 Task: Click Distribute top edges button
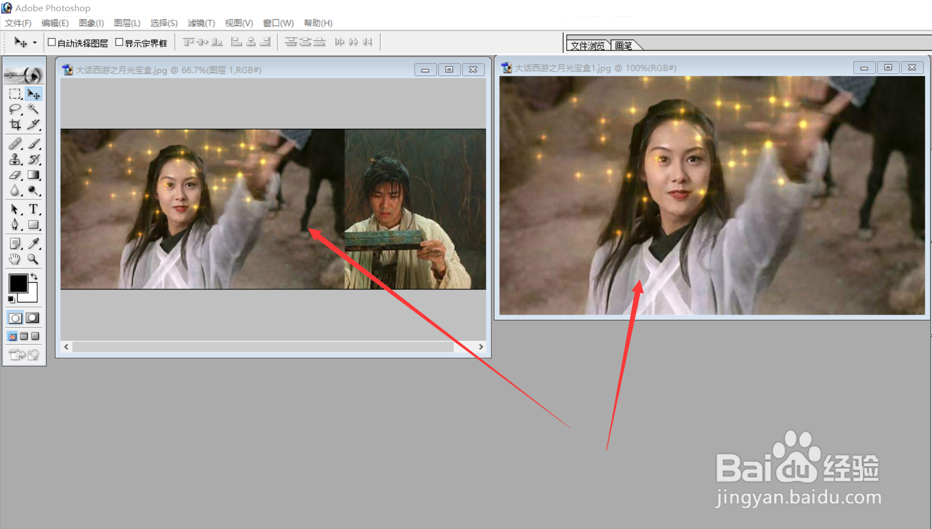[x=291, y=42]
